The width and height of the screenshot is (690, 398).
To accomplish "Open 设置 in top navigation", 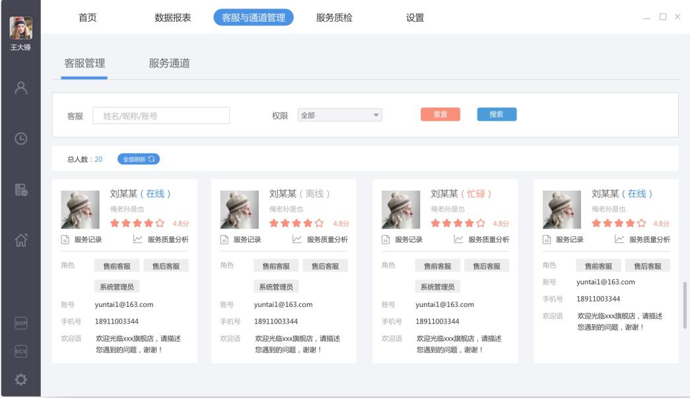I will click(415, 18).
